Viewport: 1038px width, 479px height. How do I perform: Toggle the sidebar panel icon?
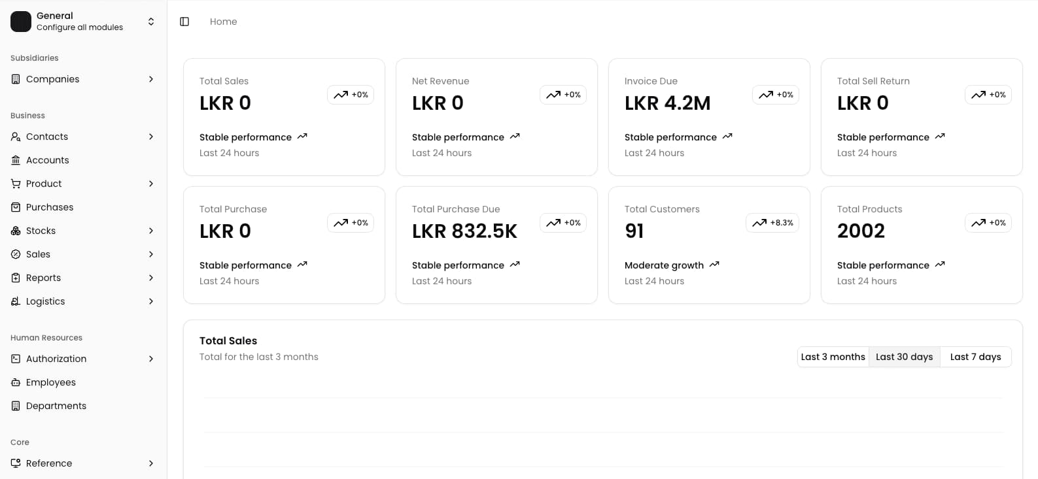tap(184, 22)
